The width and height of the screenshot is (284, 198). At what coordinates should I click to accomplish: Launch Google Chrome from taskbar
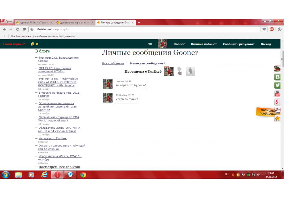pos(83,175)
